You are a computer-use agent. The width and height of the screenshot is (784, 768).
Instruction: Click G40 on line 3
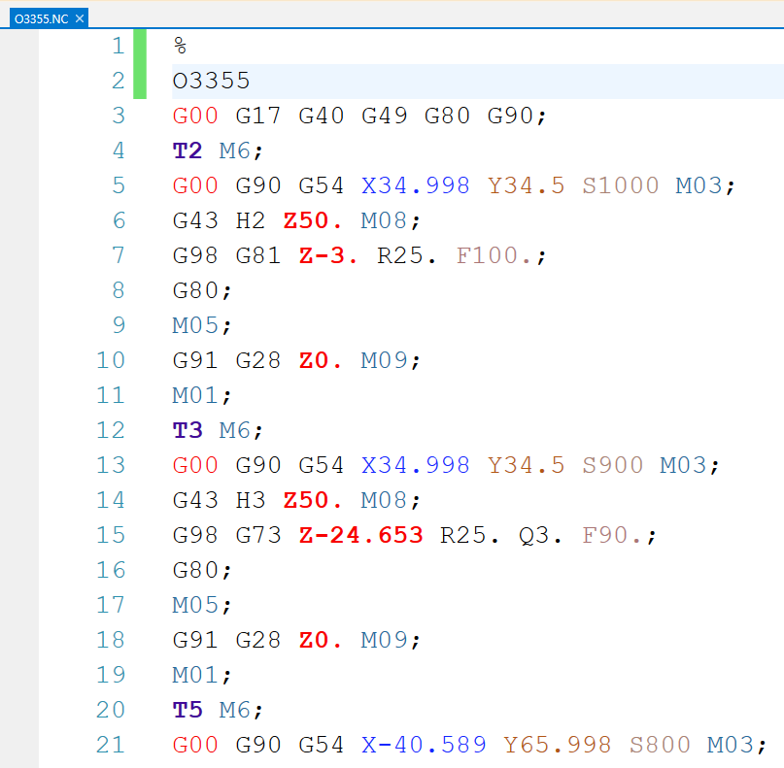321,116
